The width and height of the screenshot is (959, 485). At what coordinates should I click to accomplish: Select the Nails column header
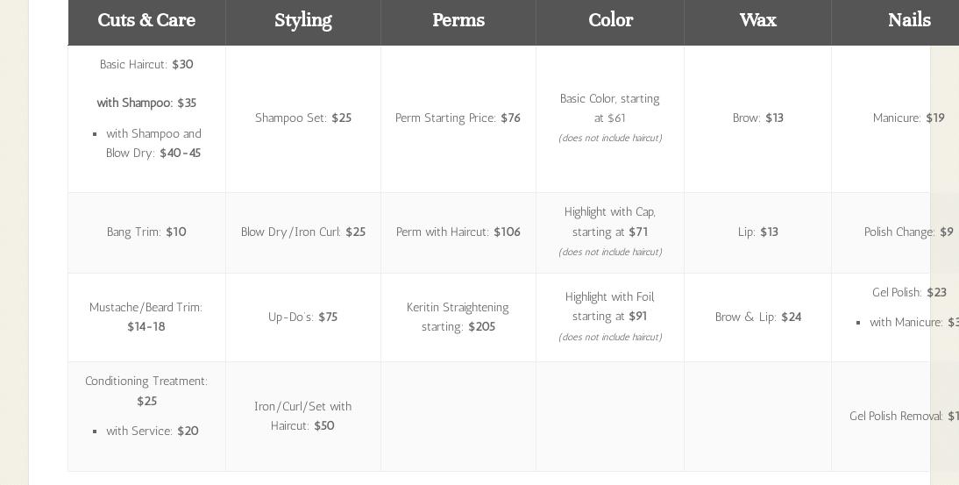[908, 20]
